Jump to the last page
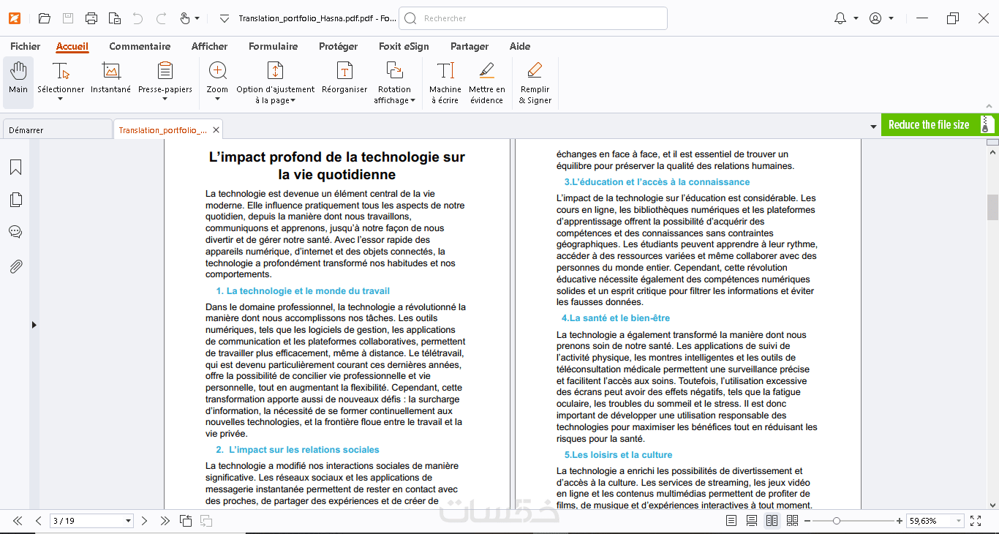Screen dimensions: 999x534 coord(165,521)
